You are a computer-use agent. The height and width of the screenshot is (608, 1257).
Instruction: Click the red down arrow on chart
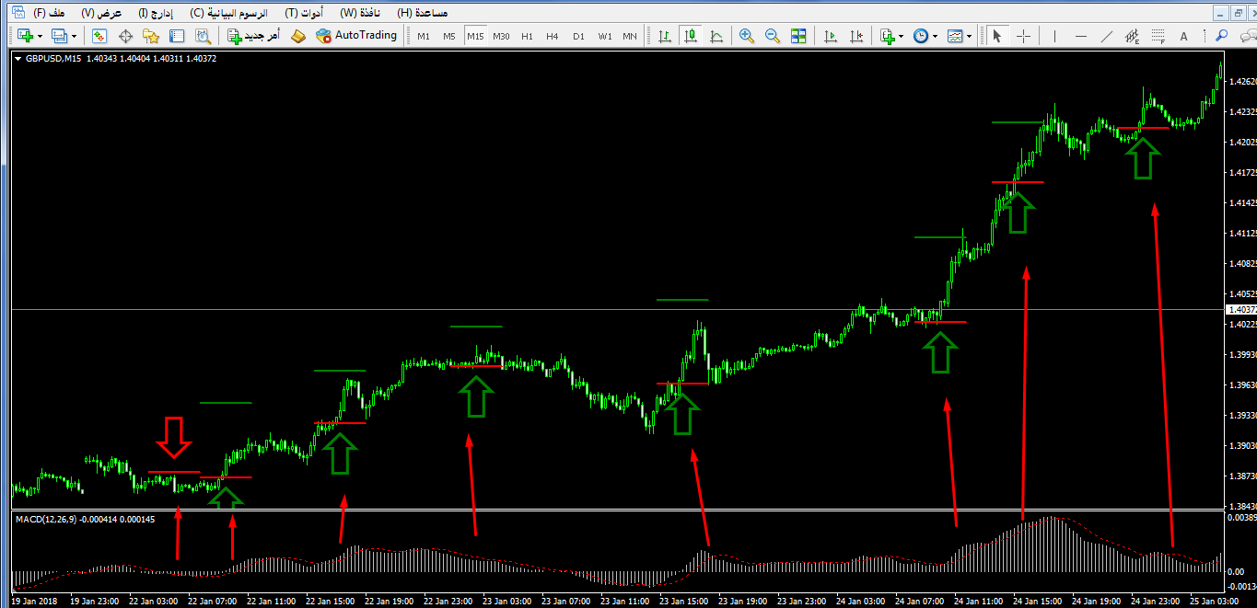click(173, 438)
